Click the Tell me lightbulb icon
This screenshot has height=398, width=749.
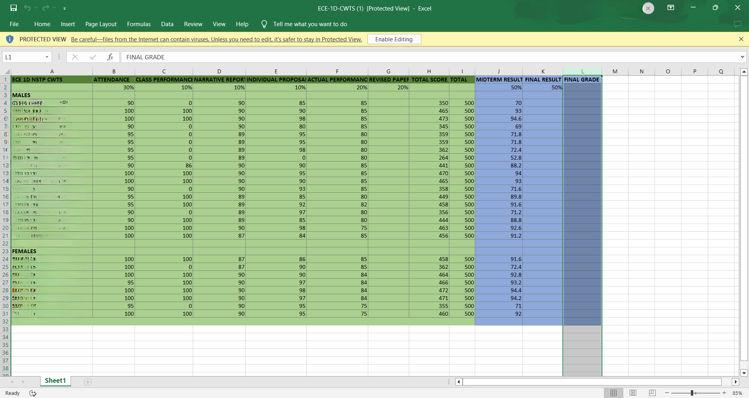tap(264, 24)
